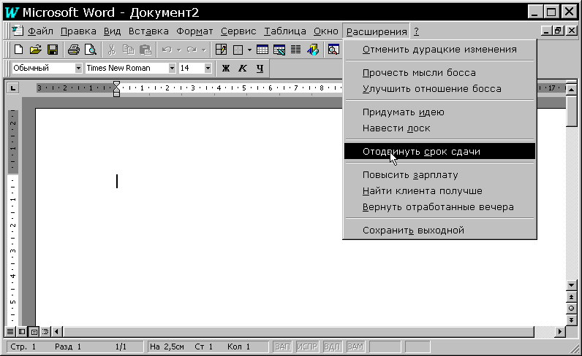Toggle underline formatting (Ч)
Image resolution: width=582 pixels, height=356 pixels.
(260, 68)
